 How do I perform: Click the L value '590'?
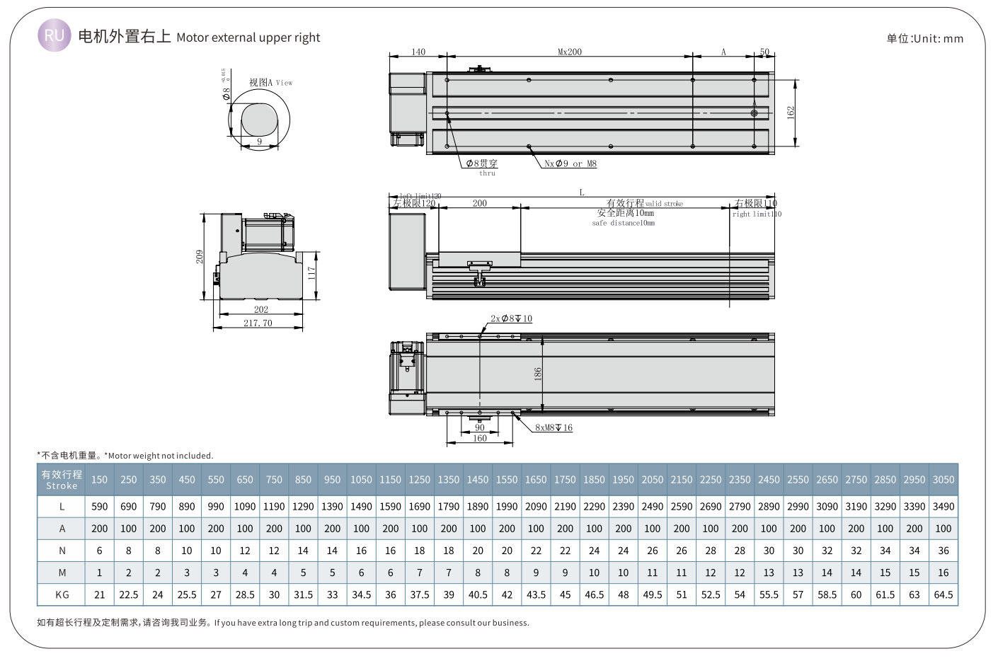coord(100,507)
